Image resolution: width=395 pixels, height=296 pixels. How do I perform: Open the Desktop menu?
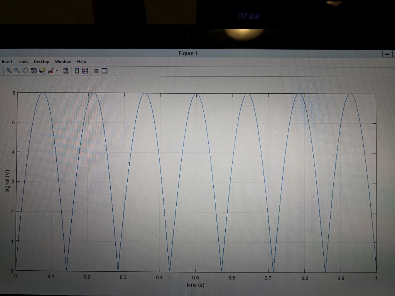[x=41, y=61]
